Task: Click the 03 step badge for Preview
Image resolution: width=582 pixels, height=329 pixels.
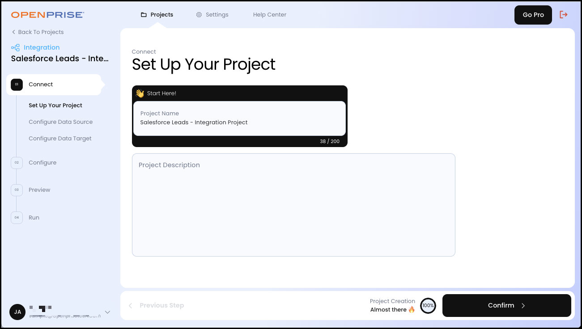Action: coord(17,190)
